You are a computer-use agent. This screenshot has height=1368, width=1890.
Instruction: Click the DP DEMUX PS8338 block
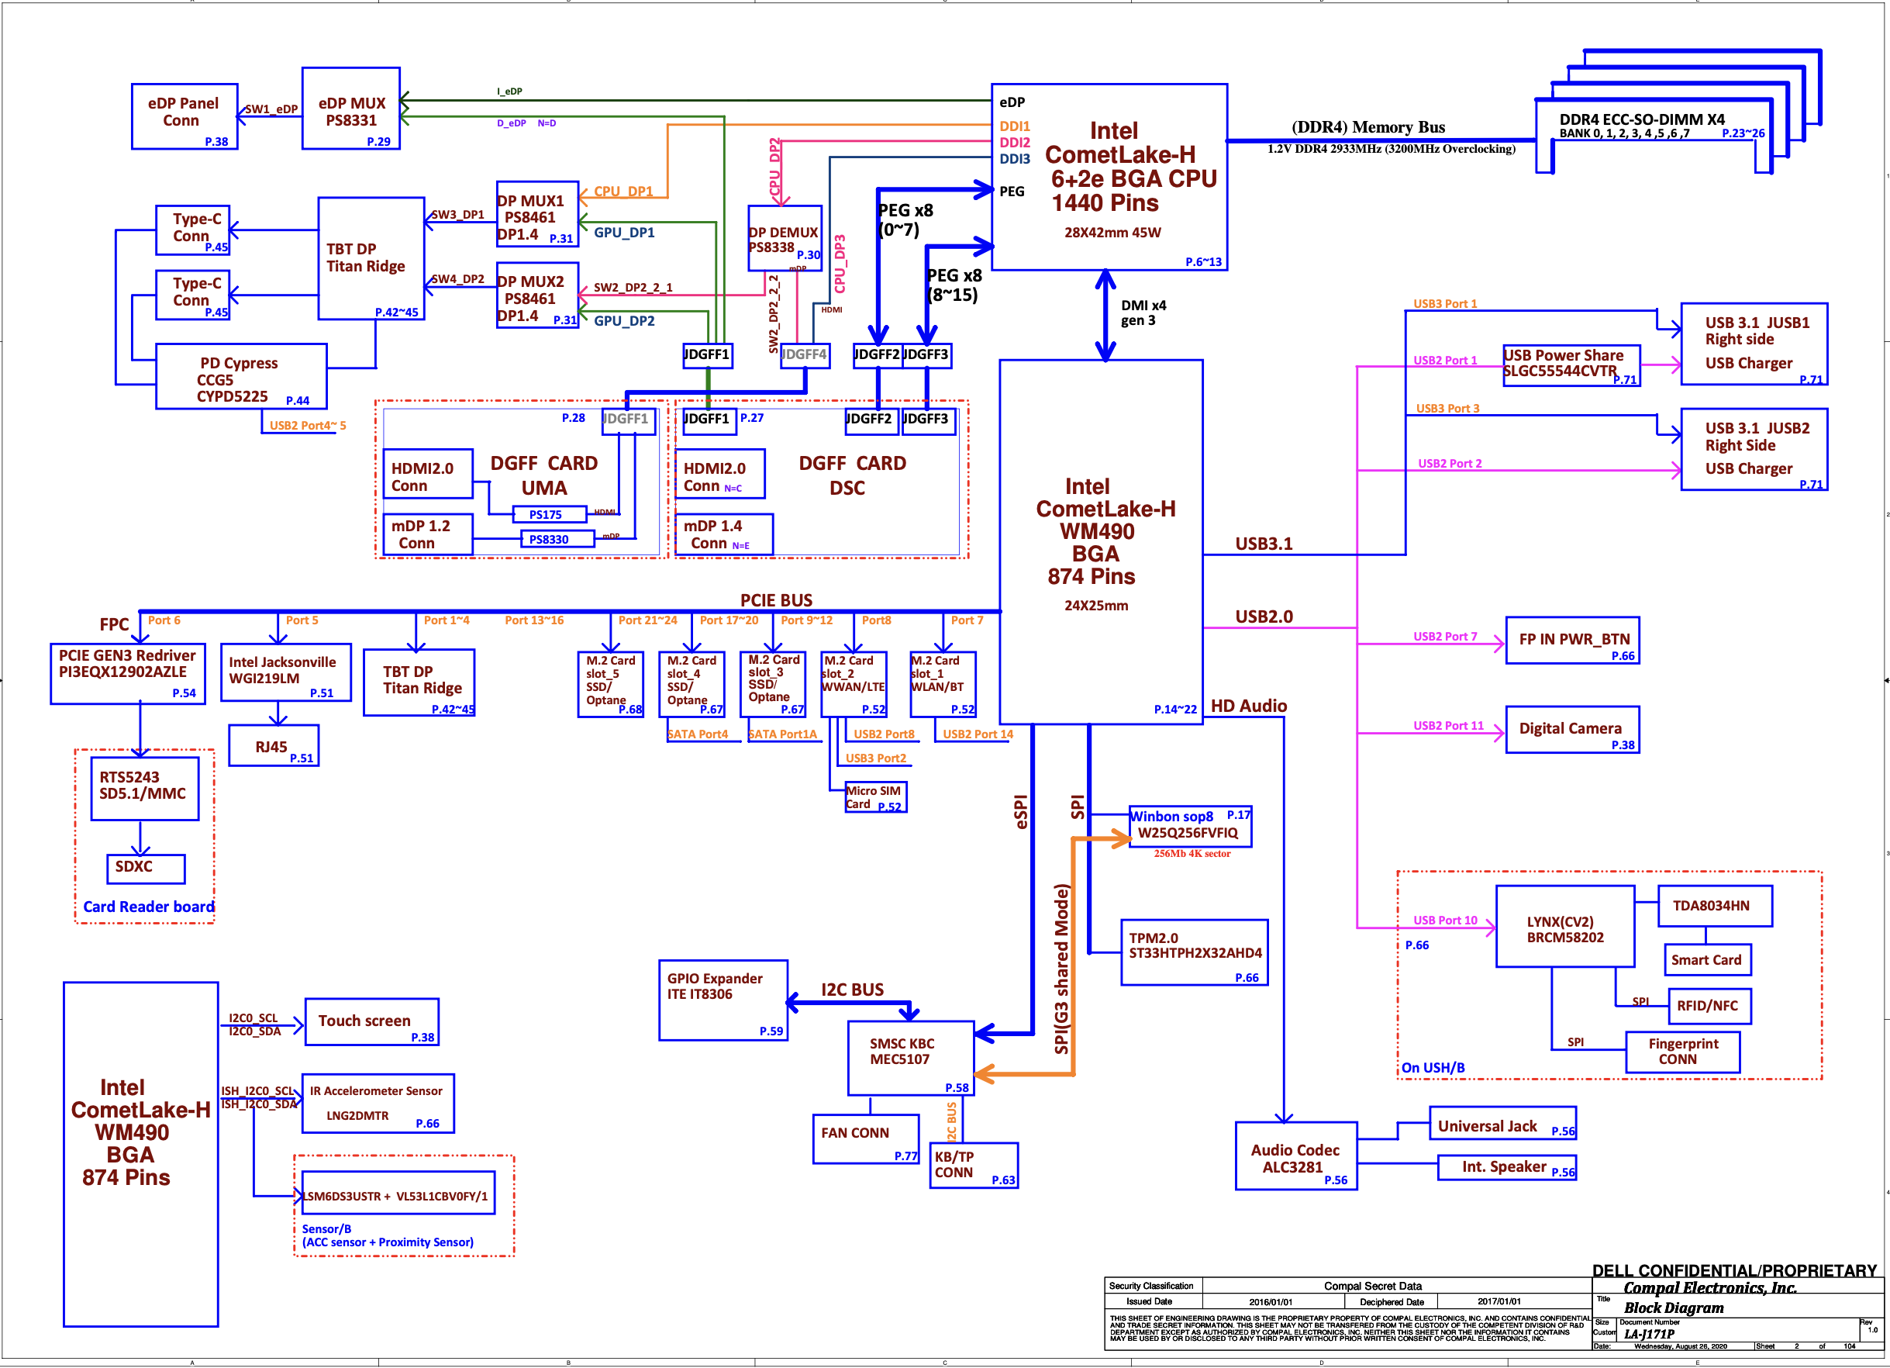point(785,237)
